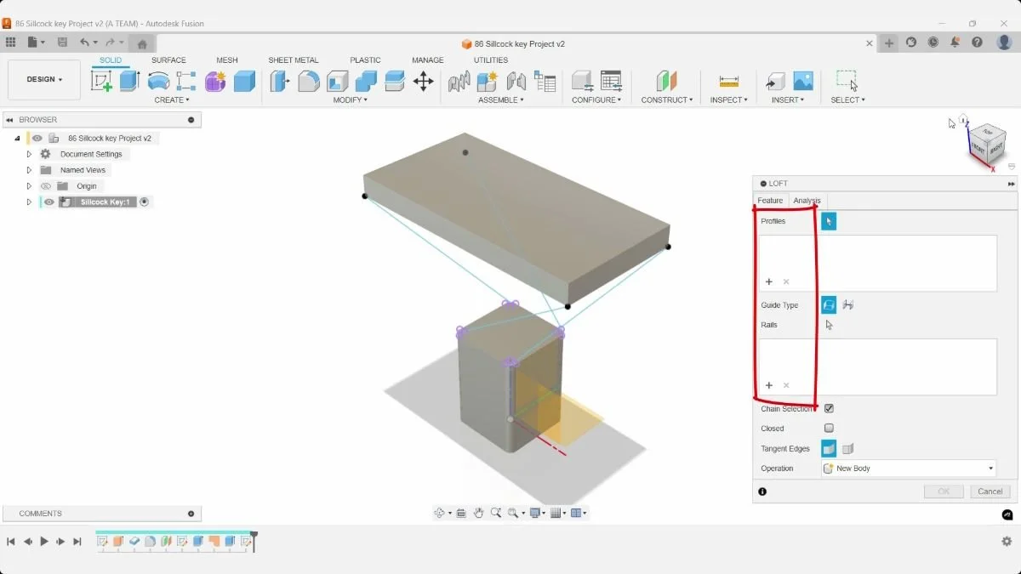Toggle visibility of the root project
This screenshot has height=574, width=1021.
[x=37, y=138]
